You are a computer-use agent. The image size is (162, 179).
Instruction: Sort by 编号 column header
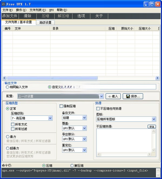coord(8,29)
